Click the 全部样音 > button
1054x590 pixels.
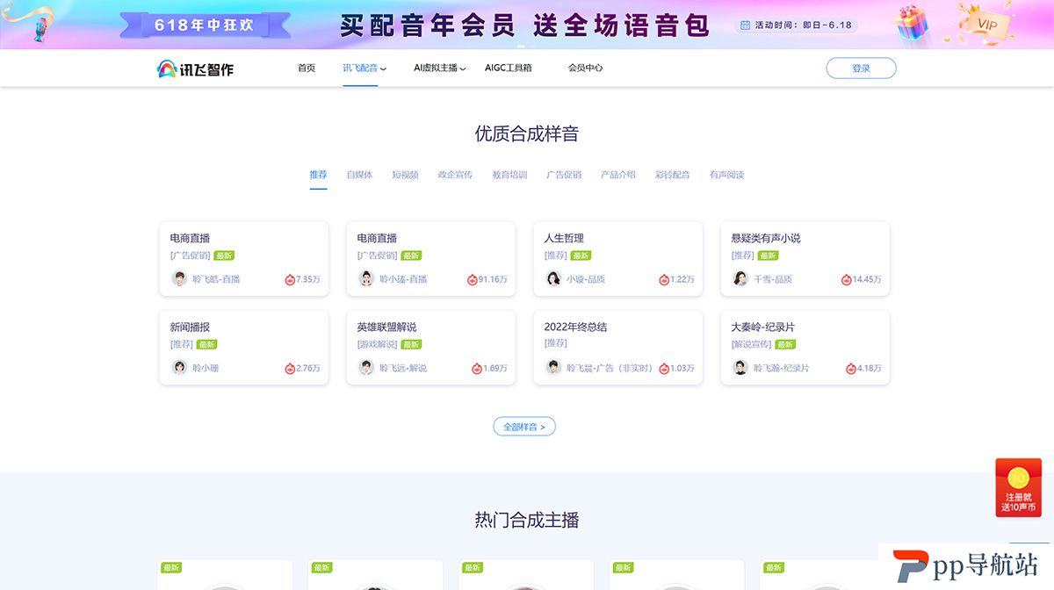524,427
